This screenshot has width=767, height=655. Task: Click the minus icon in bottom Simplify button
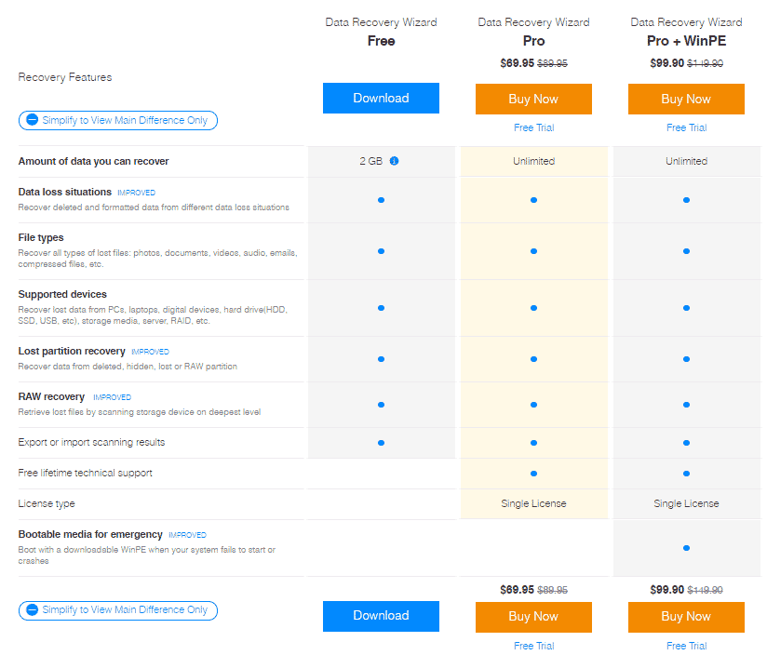33,609
